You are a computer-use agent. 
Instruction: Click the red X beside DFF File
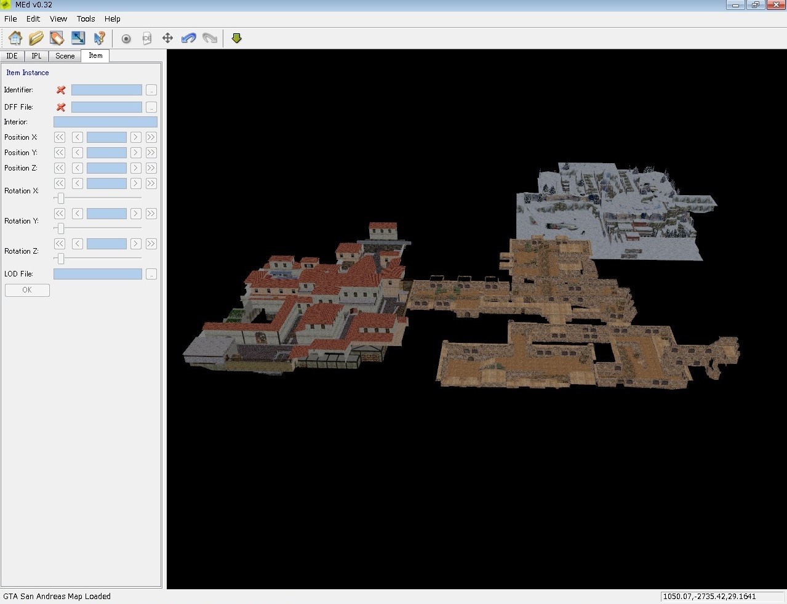[x=61, y=107]
